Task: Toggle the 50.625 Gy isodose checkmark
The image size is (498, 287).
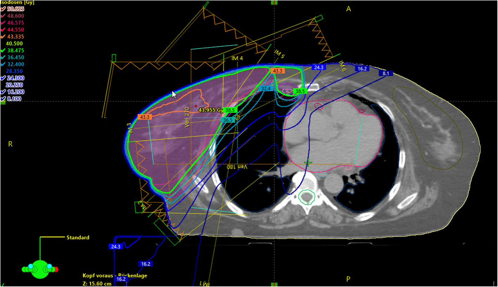Action: pos(3,9)
